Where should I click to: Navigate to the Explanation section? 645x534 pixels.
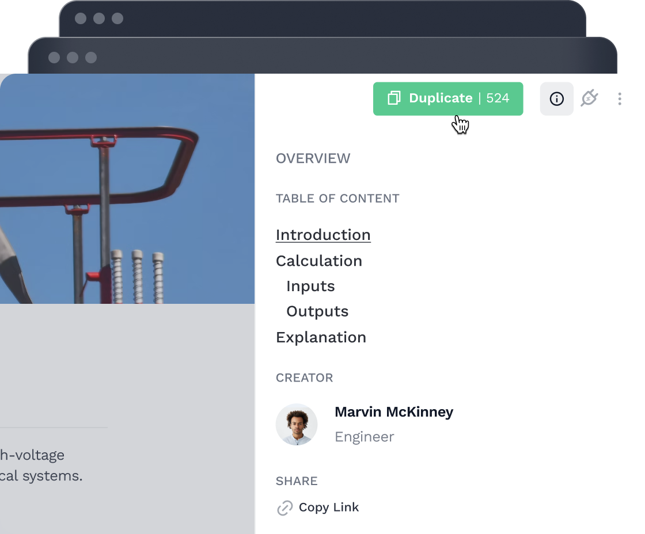(x=321, y=337)
